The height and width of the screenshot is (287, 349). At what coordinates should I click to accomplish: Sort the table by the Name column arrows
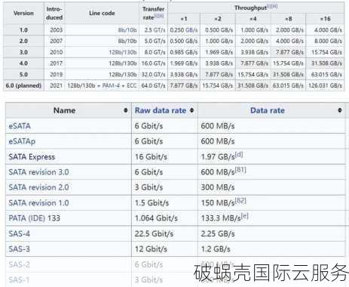(x=126, y=110)
